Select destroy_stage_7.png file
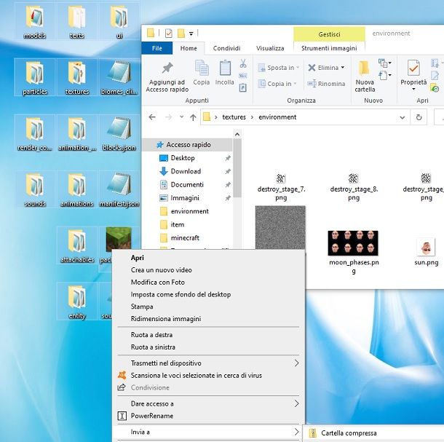The height and width of the screenshot is (442, 444). (x=281, y=187)
